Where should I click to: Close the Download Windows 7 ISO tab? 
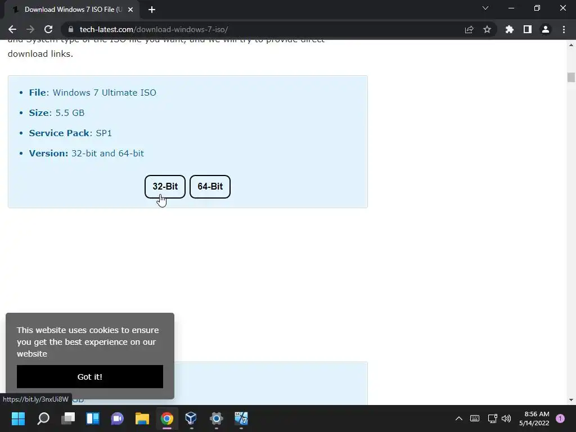coord(130,10)
